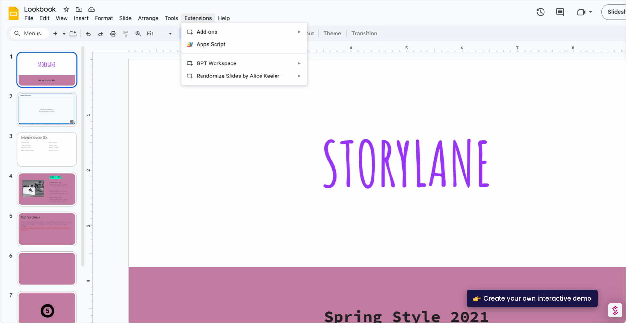Image resolution: width=626 pixels, height=323 pixels.
Task: Check the cloud document status icon
Action: coord(92,9)
